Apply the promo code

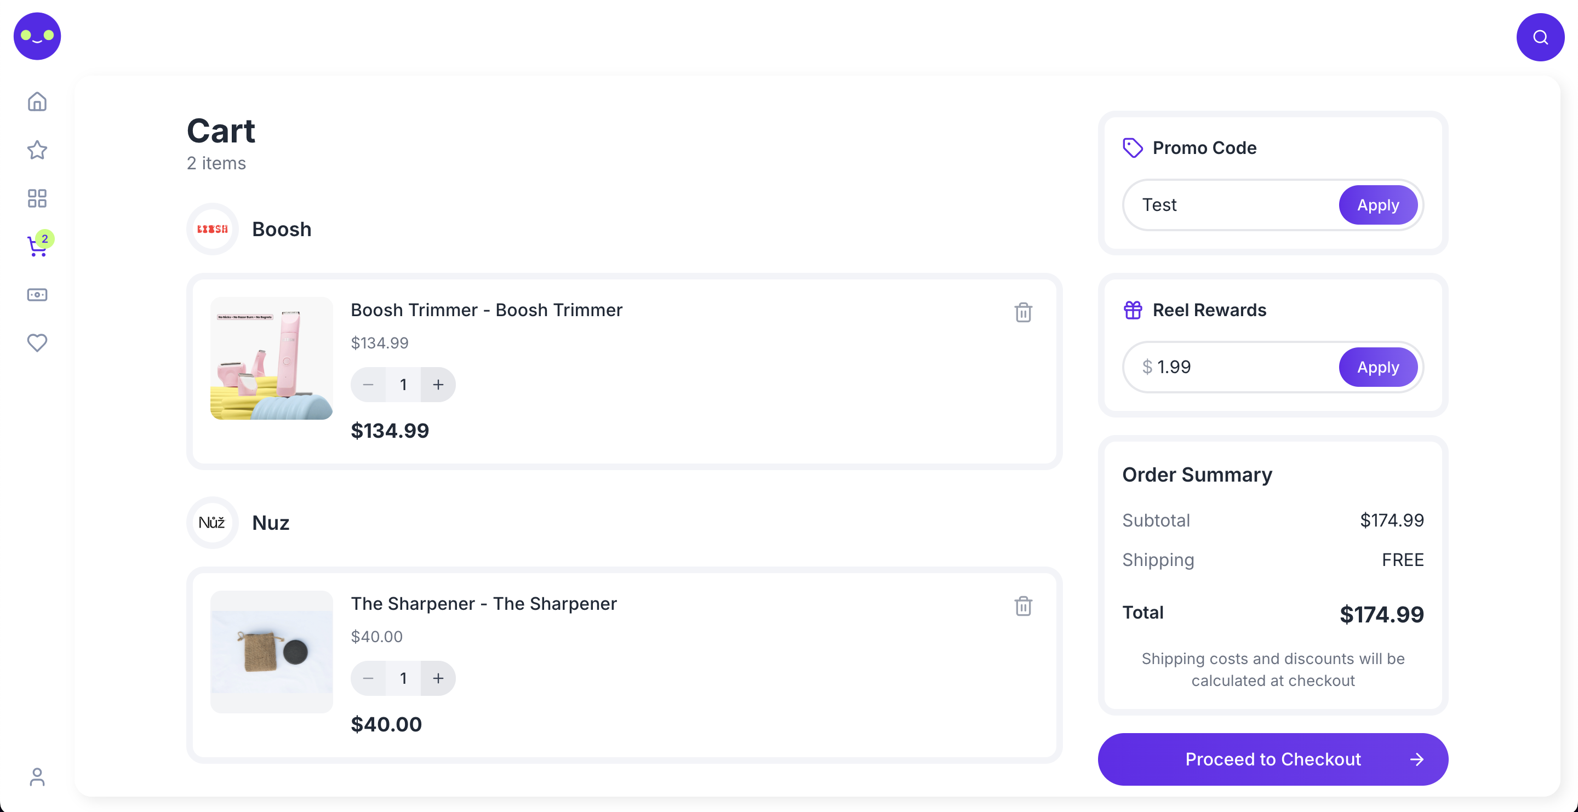pos(1377,205)
